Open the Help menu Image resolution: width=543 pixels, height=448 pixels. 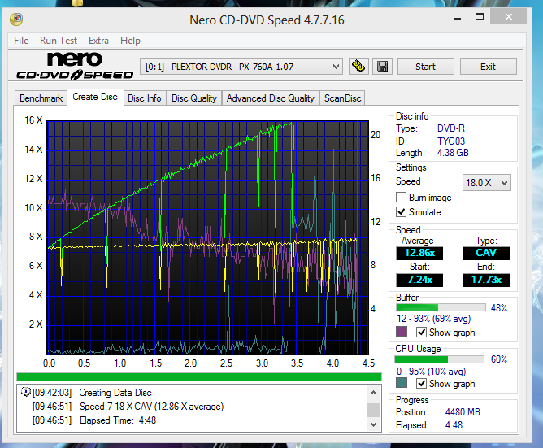[130, 41]
